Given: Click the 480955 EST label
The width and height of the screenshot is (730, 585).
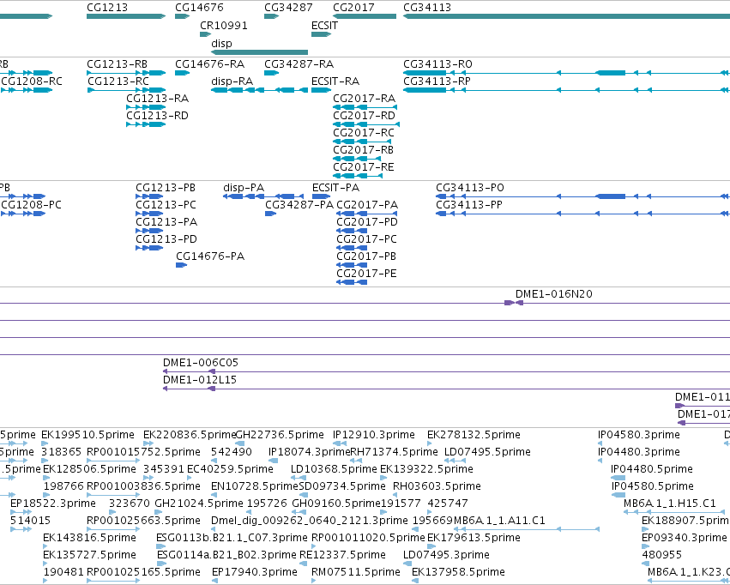Looking at the screenshot, I should (x=662, y=555).
